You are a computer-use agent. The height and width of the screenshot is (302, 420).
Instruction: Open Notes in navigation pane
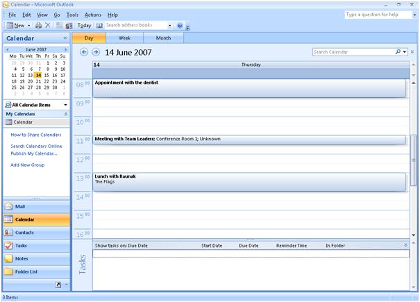click(x=36, y=258)
